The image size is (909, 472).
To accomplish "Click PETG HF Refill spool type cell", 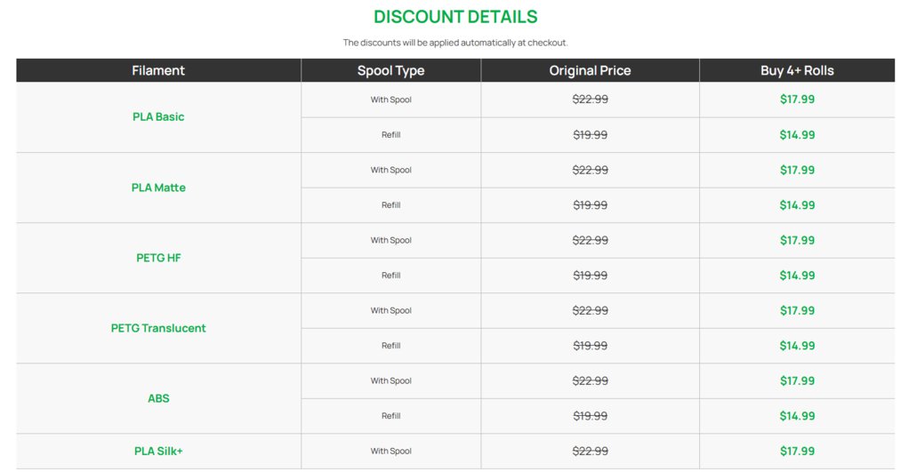I will [x=390, y=276].
